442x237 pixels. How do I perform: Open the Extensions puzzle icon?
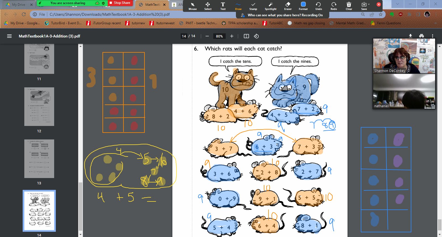[x=409, y=14]
